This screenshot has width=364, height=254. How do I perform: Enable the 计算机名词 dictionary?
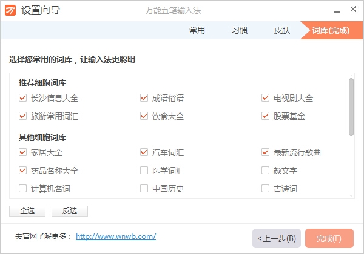point(23,189)
